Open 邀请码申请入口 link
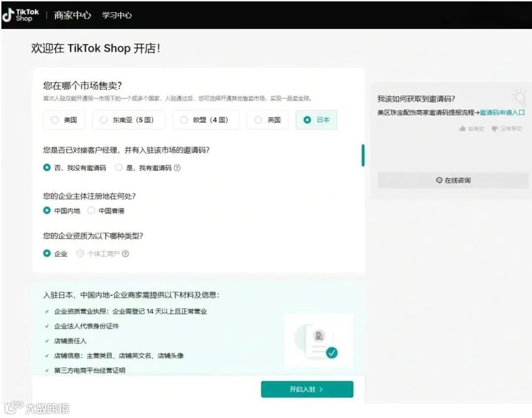The height and width of the screenshot is (418, 532). click(502, 113)
